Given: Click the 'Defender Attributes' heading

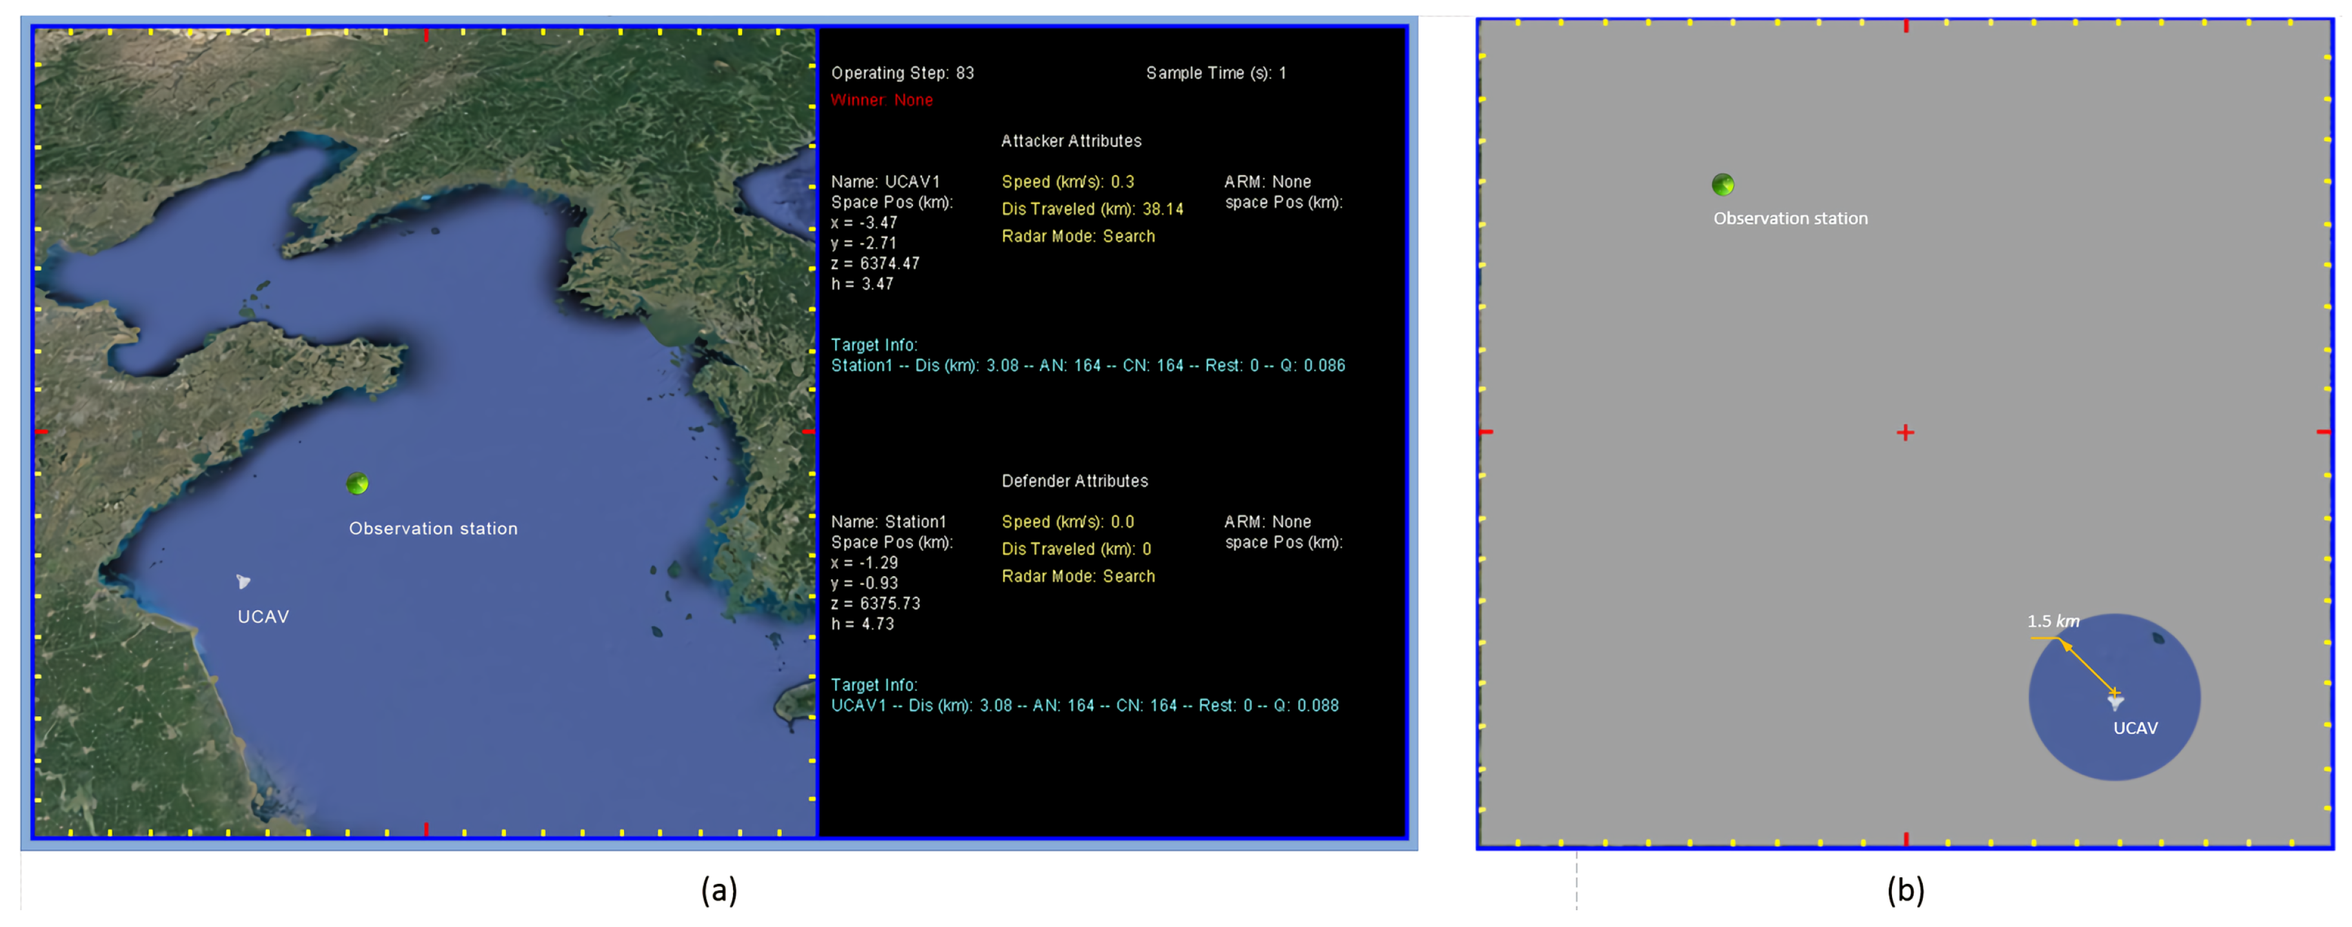Looking at the screenshot, I should point(1074,481).
